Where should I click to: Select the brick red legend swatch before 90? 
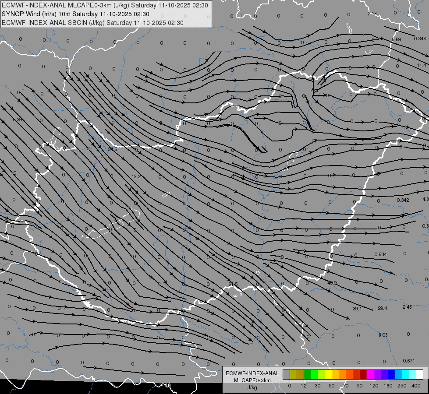357,375
